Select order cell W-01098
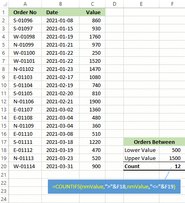 pyautogui.click(x=25, y=36)
